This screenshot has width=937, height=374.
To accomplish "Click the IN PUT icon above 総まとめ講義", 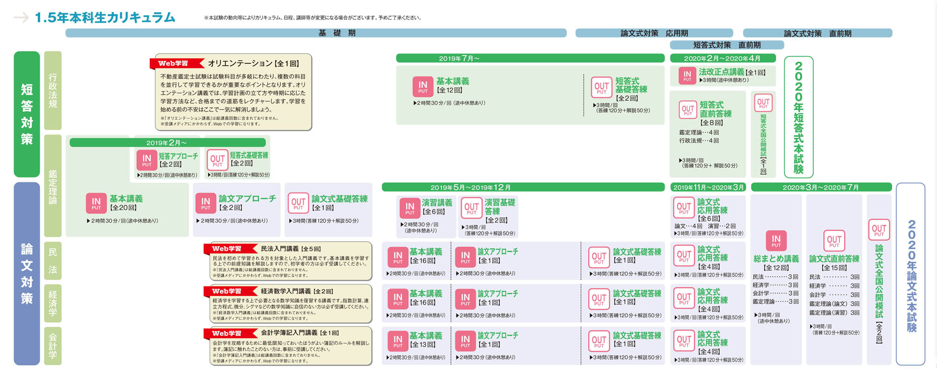I will [776, 240].
